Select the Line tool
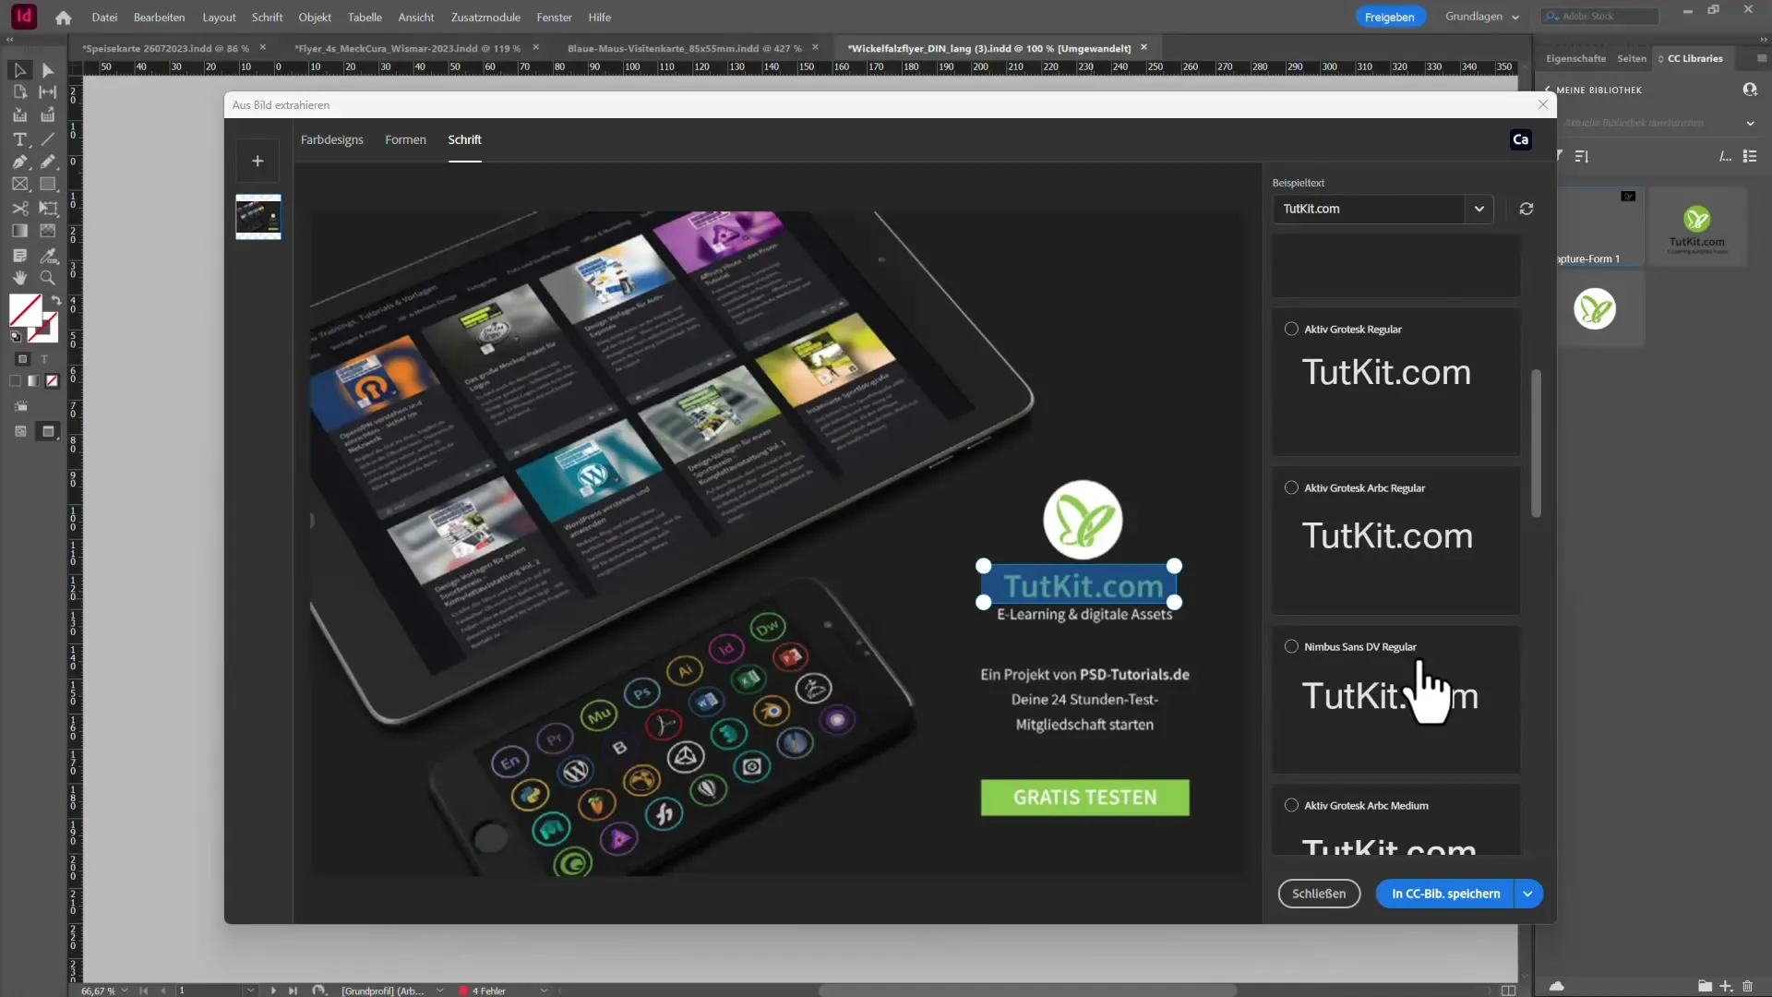The image size is (1772, 997). click(48, 139)
